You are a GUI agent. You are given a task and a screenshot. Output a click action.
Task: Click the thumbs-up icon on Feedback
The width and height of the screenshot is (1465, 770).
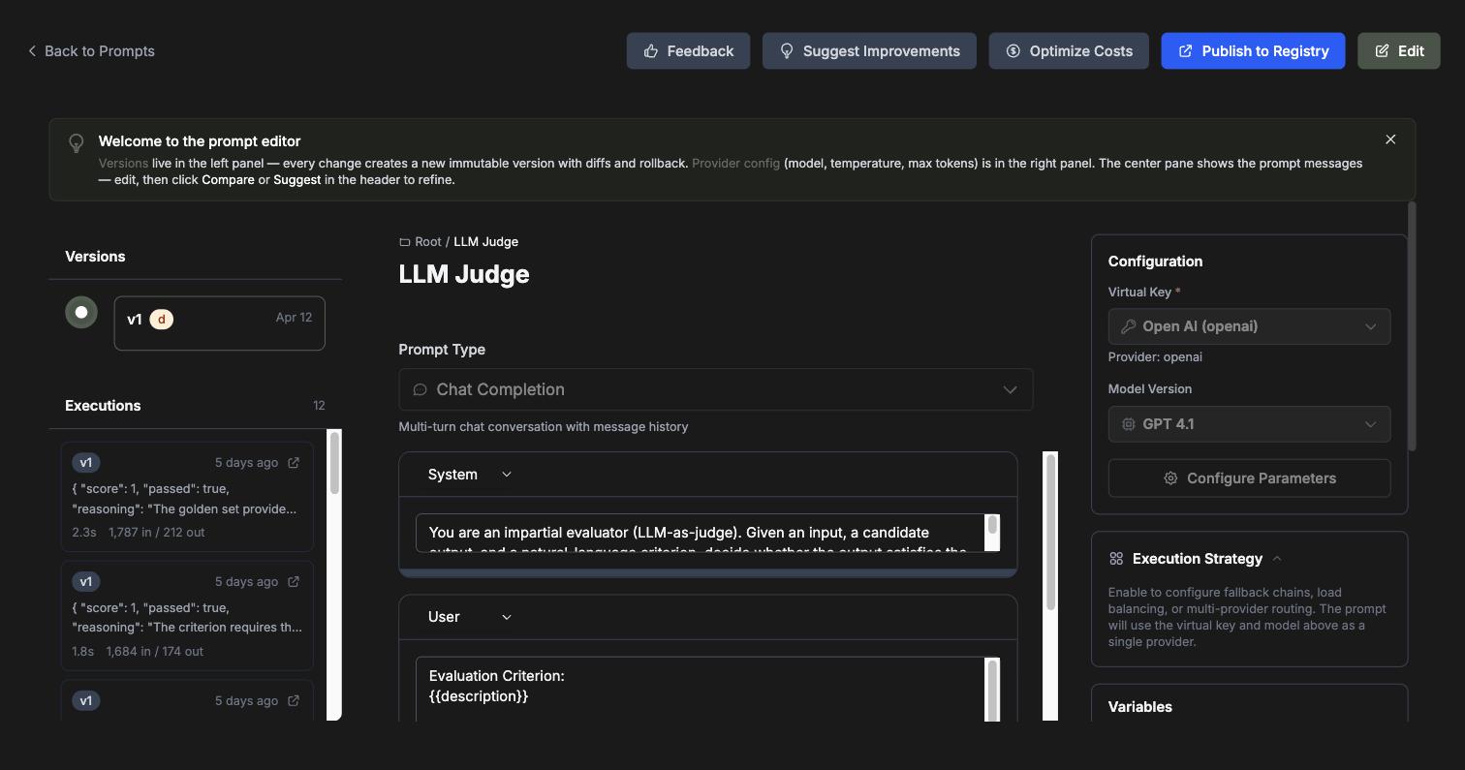[x=651, y=50]
